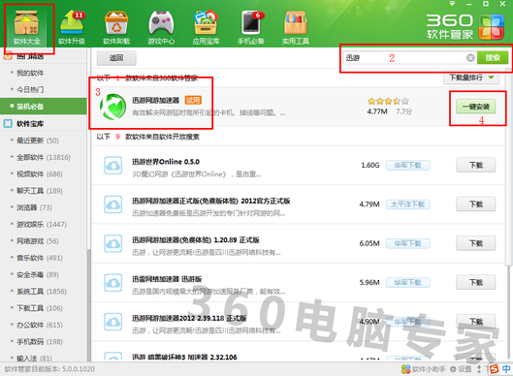Clear the search box with the X icon
The image size is (513, 376).
coord(470,58)
